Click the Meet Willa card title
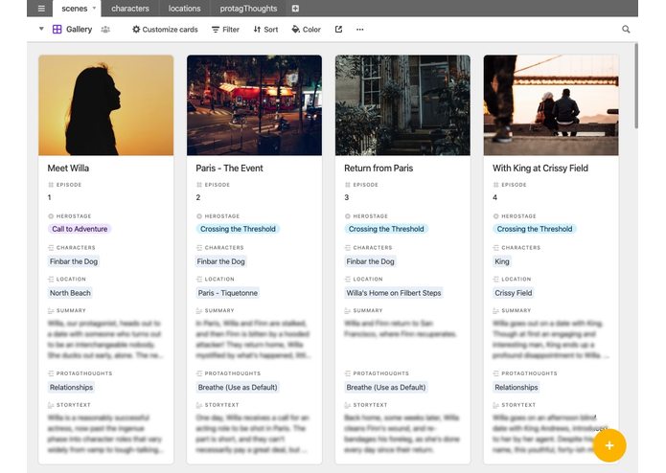Screen dimensions: 666x473 [x=68, y=168]
